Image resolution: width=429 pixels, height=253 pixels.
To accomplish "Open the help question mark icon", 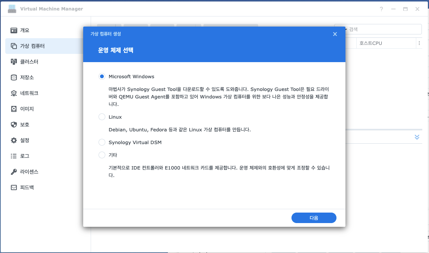I will pos(381,9).
